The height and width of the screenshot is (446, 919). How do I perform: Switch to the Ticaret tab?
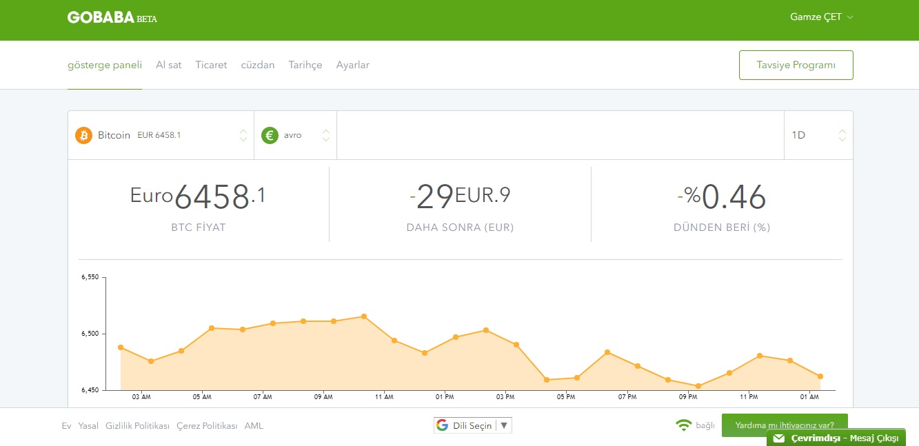click(x=211, y=65)
